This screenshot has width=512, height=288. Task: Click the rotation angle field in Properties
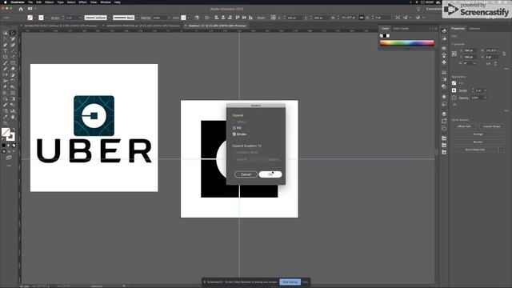click(468, 63)
